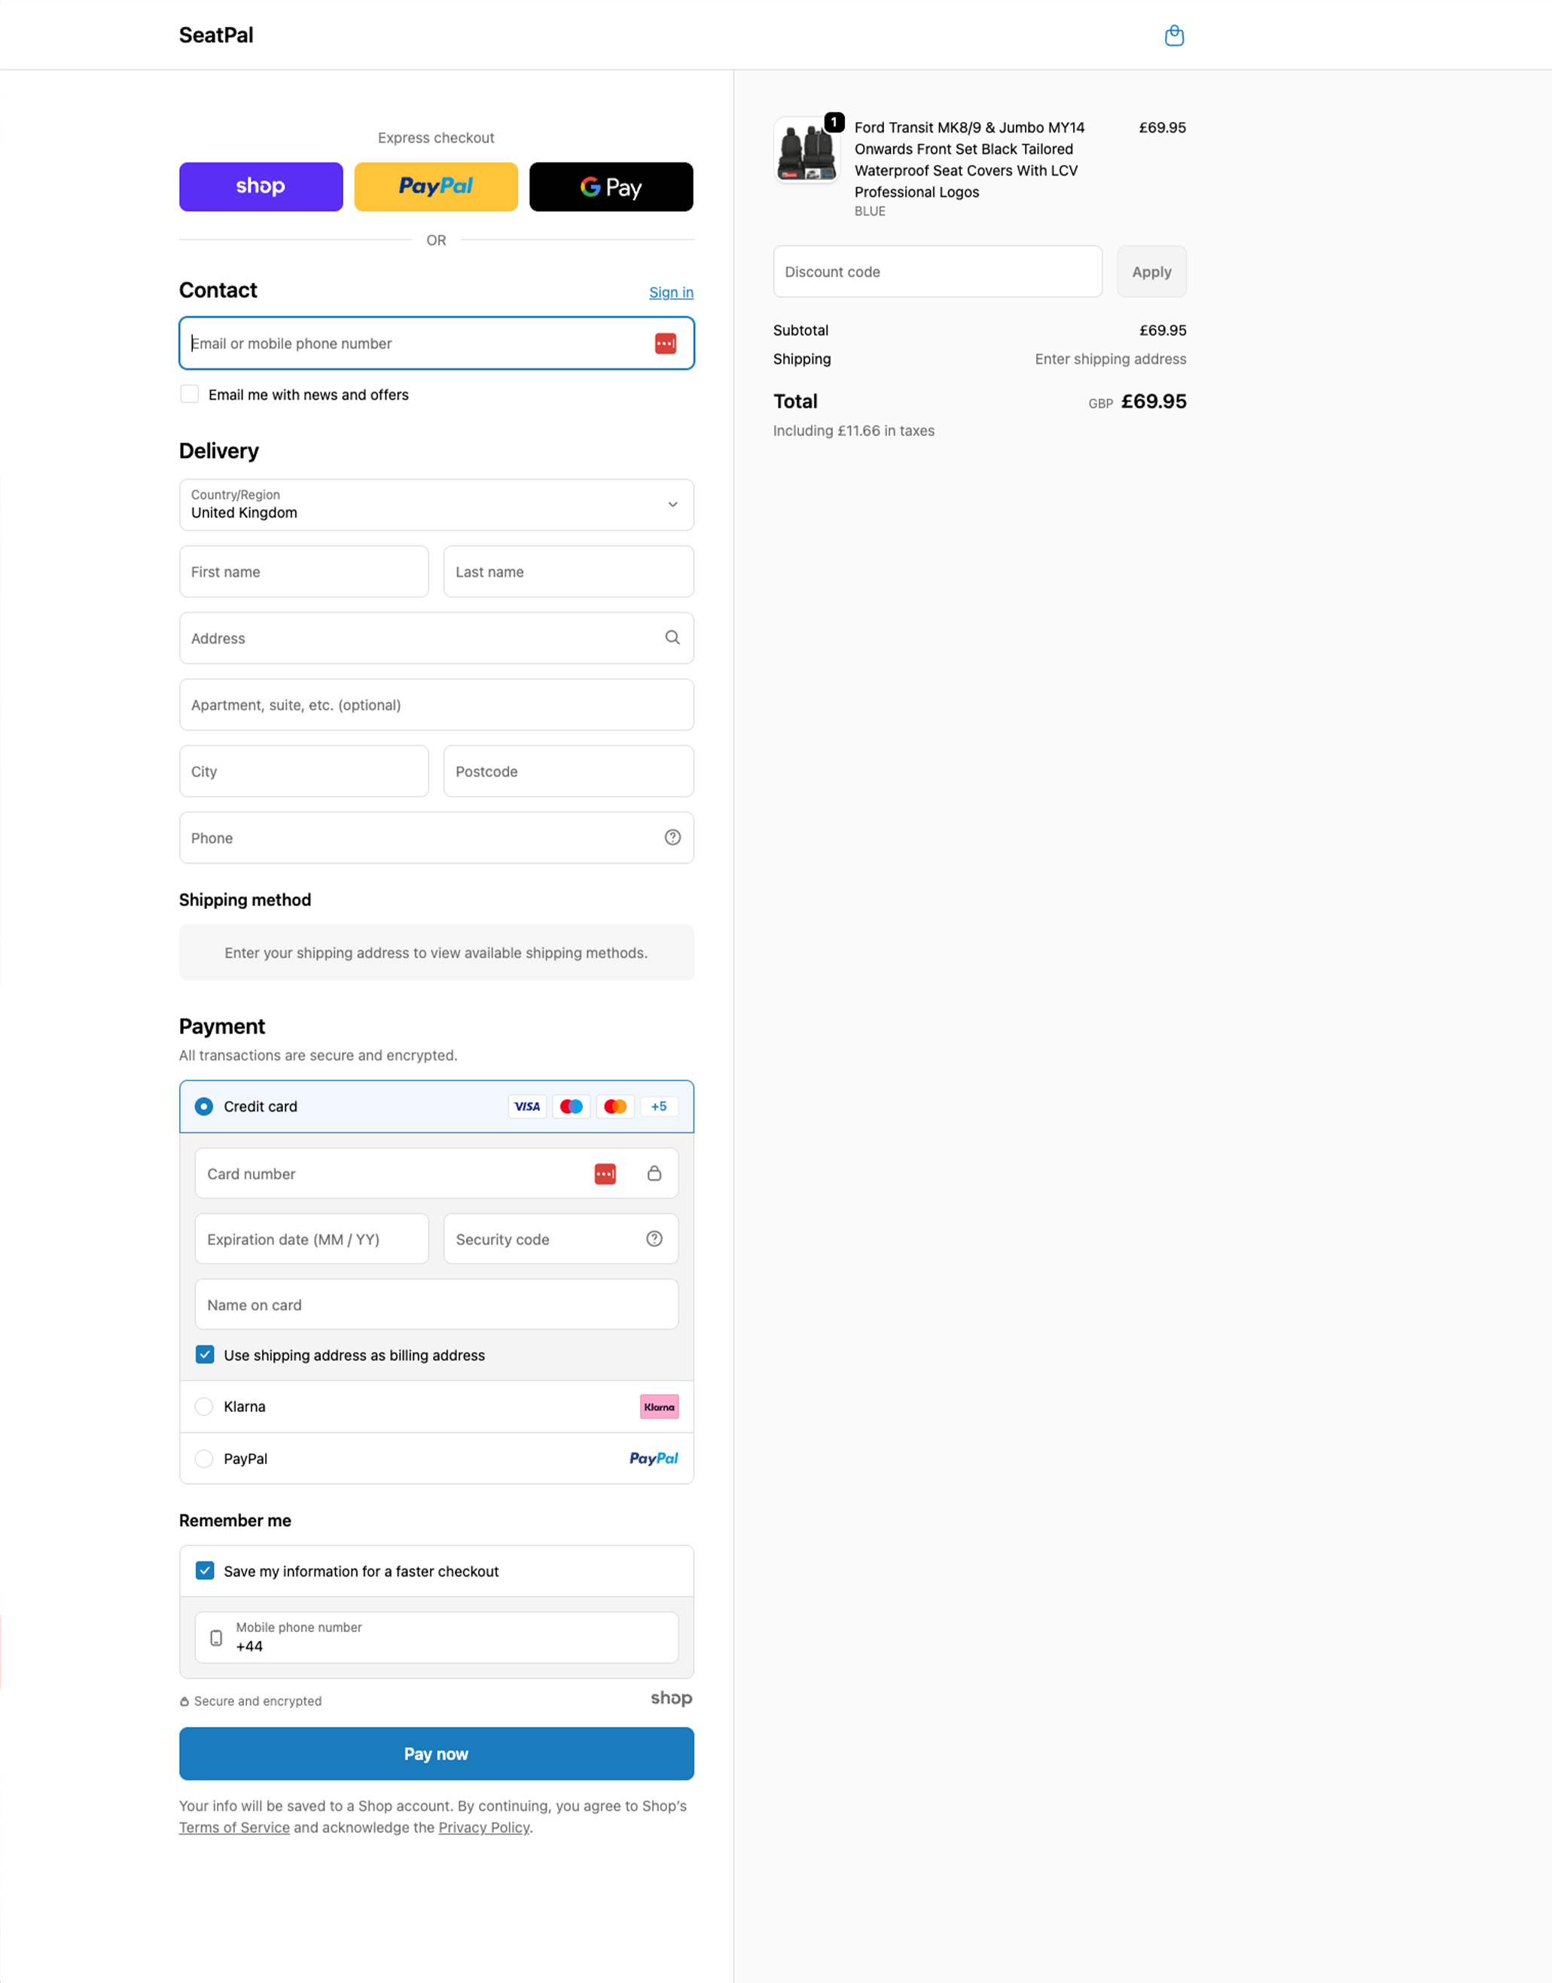Click the Sign in link
Image resolution: width=1552 pixels, height=1983 pixels.
[671, 291]
